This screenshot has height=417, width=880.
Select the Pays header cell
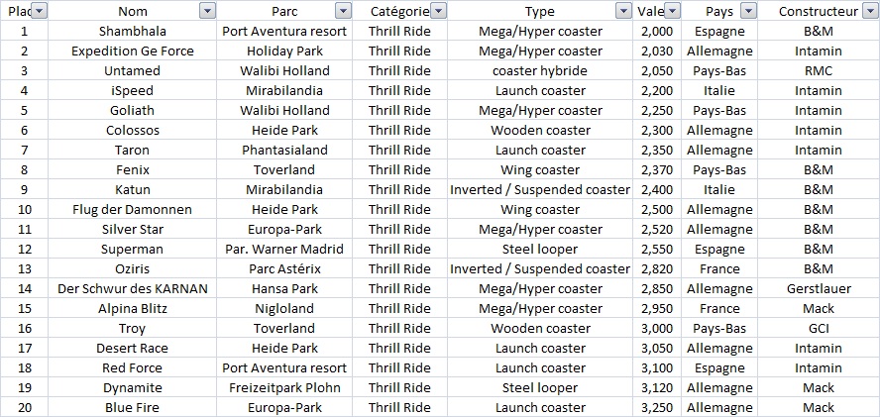(719, 11)
